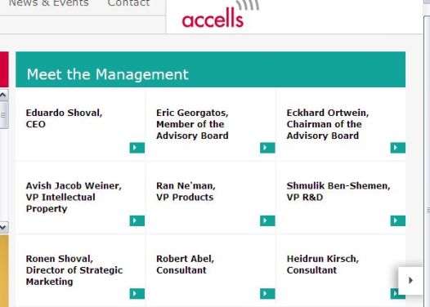Open the News & Events menu
The image size is (430, 307).
click(x=49, y=3)
